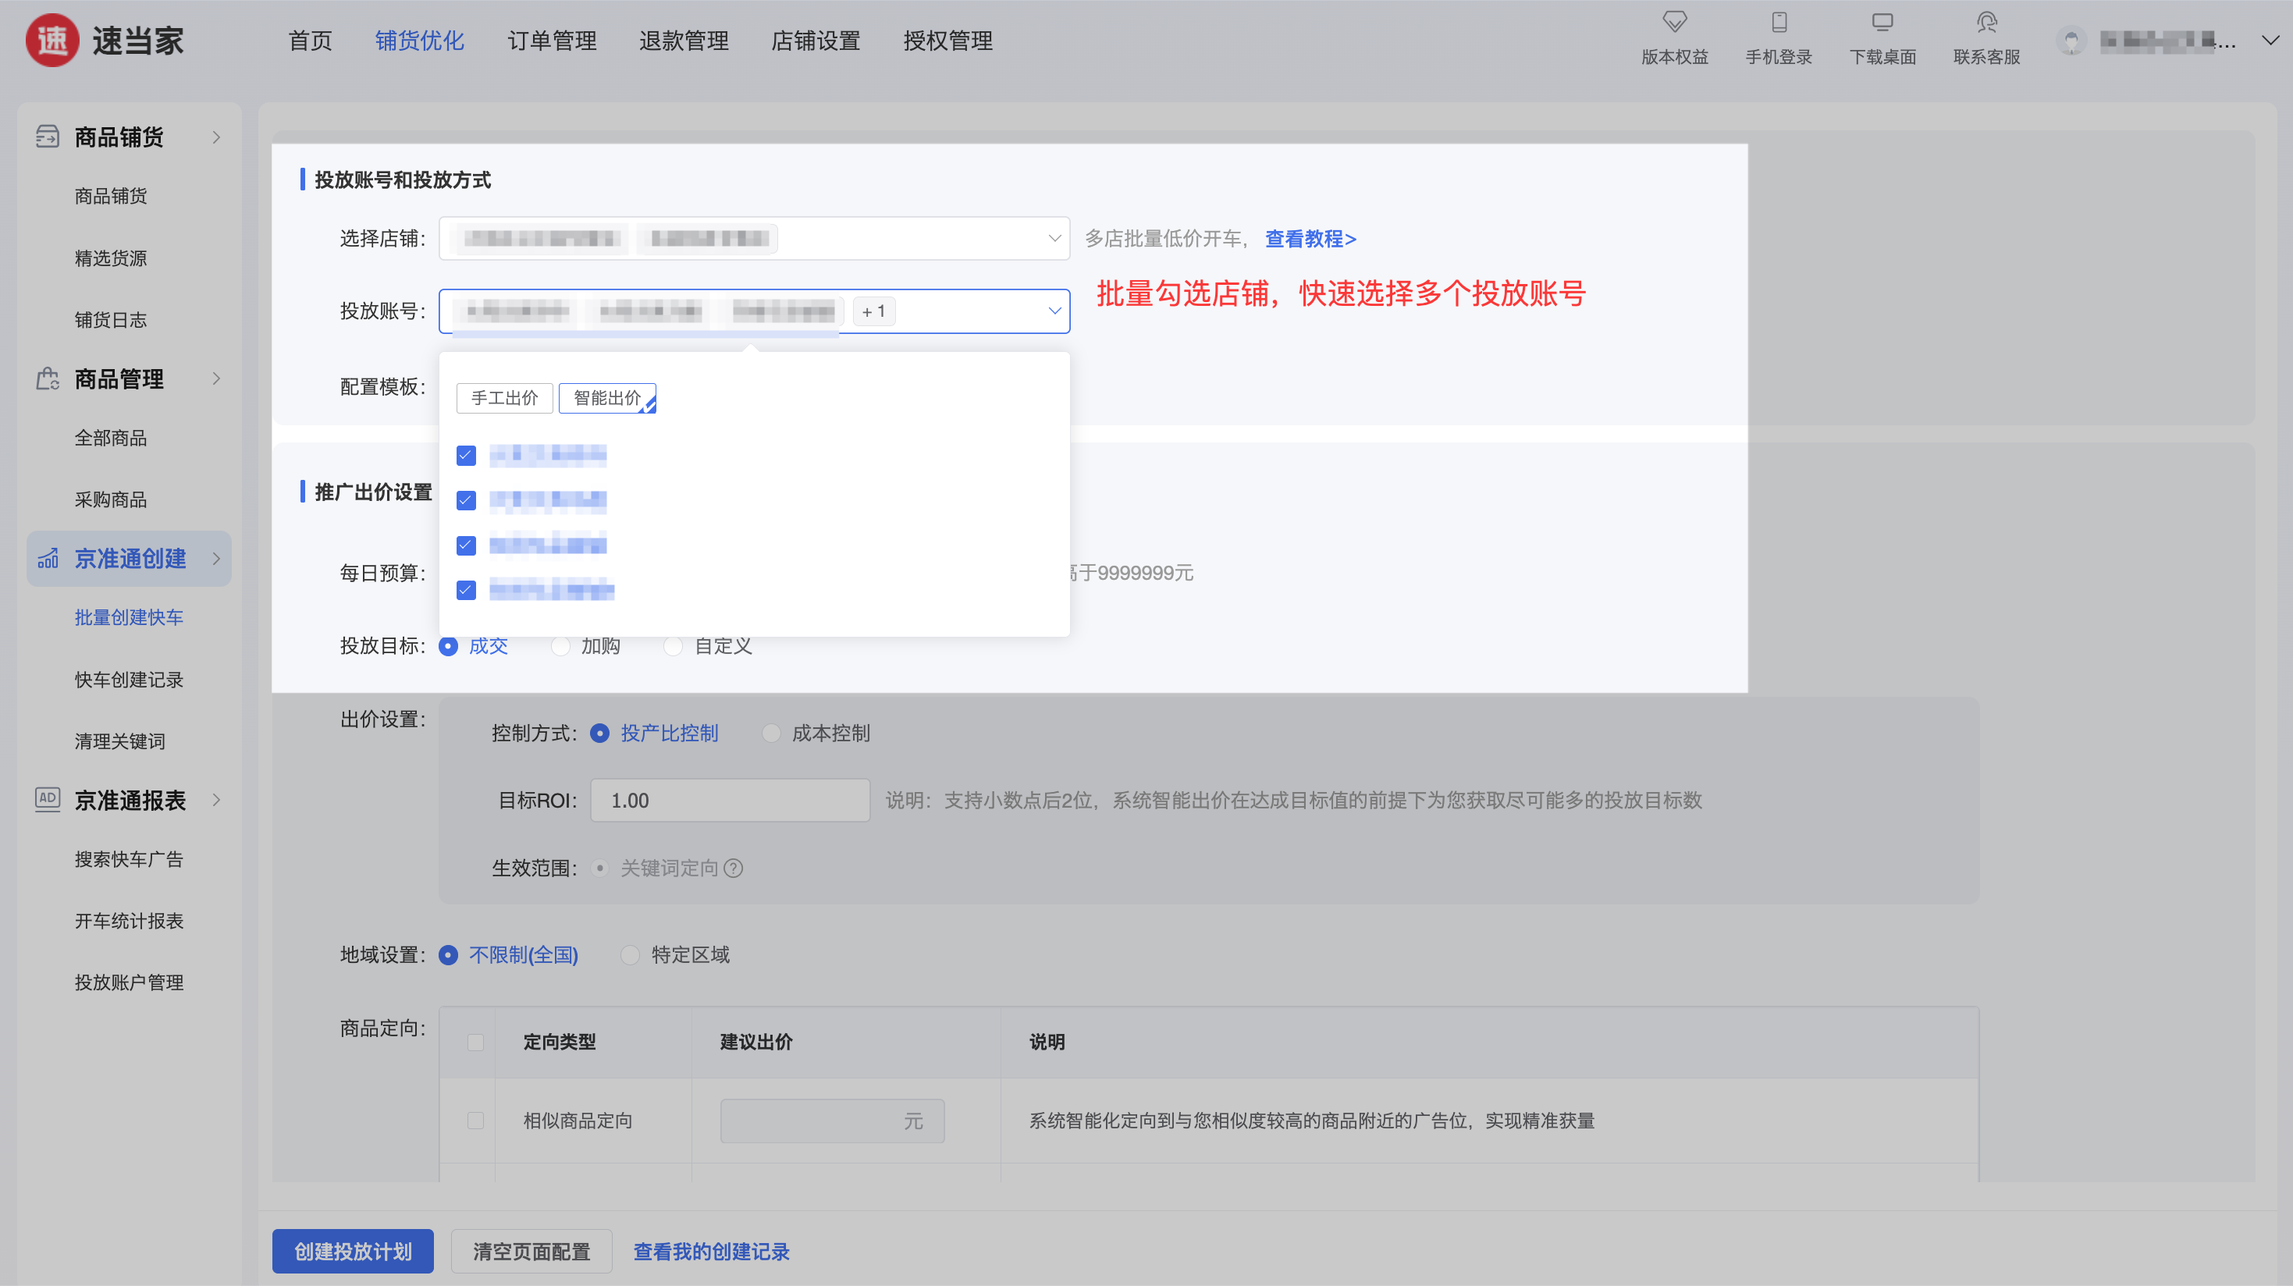Viewport: 2293px width, 1286px height.
Task: Collapse the 投放账号 dropdown arrow
Action: point(1054,311)
